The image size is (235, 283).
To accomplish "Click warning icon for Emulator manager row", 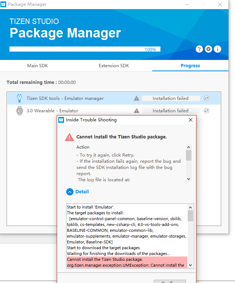I will point(137,98).
